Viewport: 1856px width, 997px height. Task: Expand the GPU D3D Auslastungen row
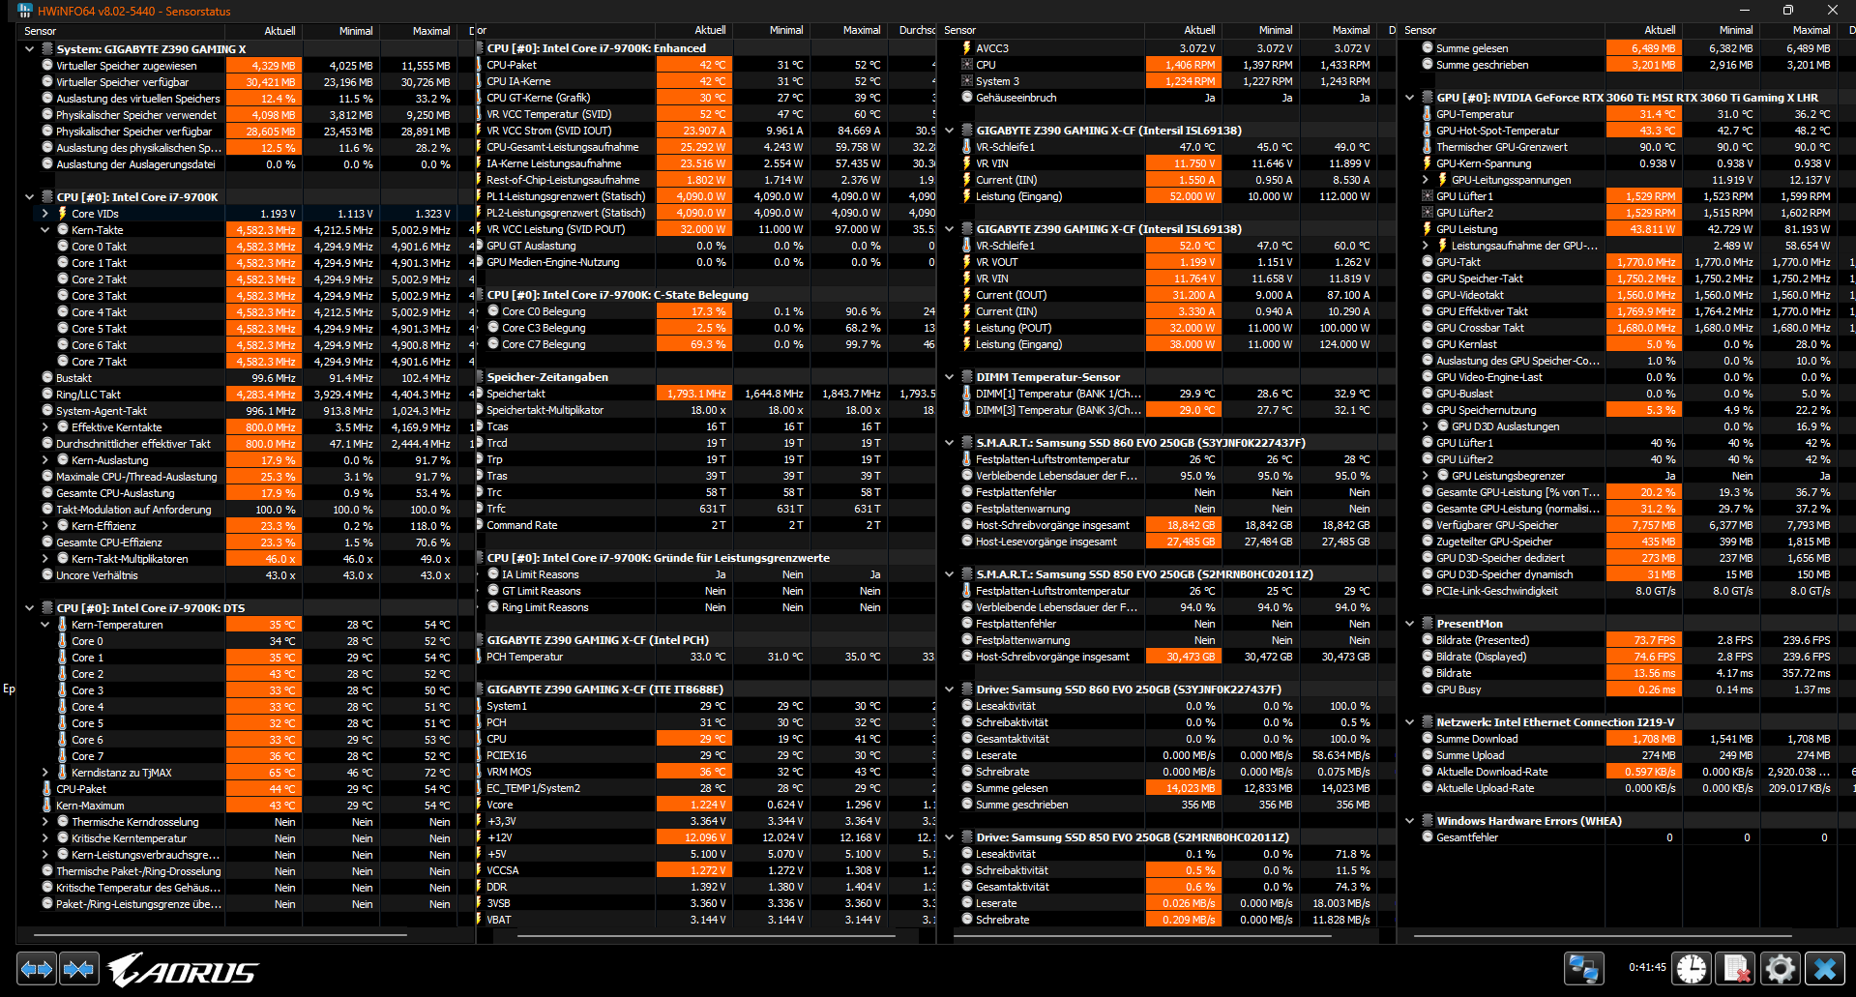1425,426
